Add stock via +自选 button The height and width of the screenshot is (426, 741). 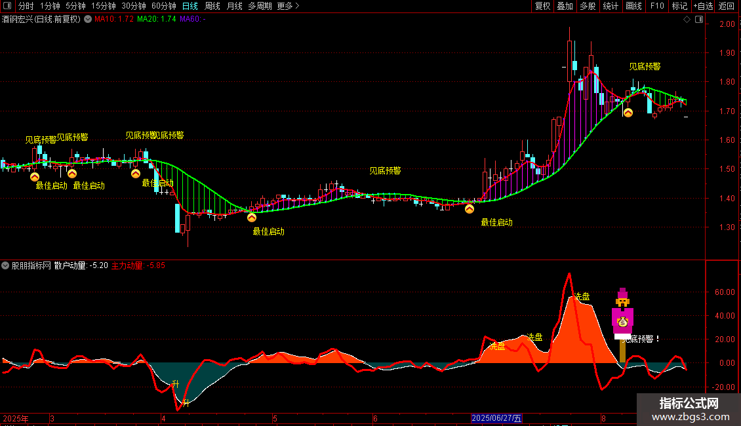pyautogui.click(x=703, y=6)
